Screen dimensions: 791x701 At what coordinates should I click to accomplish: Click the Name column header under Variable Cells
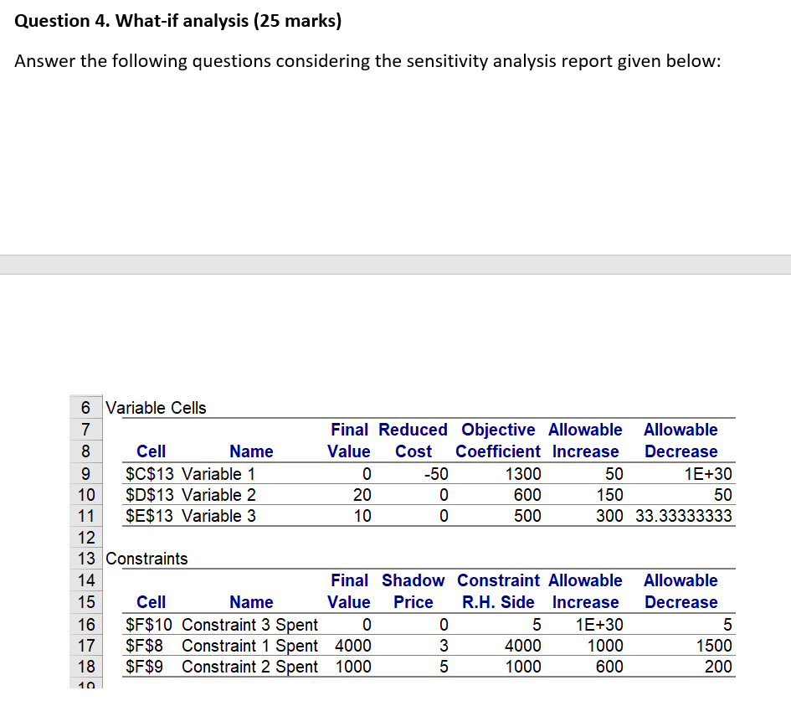tap(251, 451)
